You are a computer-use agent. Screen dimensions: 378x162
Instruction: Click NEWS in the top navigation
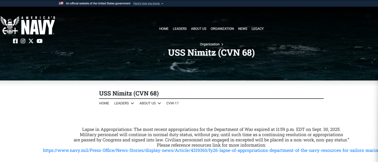pos(243,29)
